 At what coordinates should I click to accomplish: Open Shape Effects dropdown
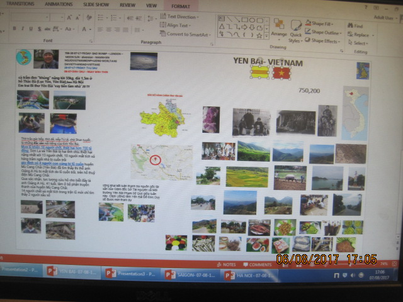(322, 40)
